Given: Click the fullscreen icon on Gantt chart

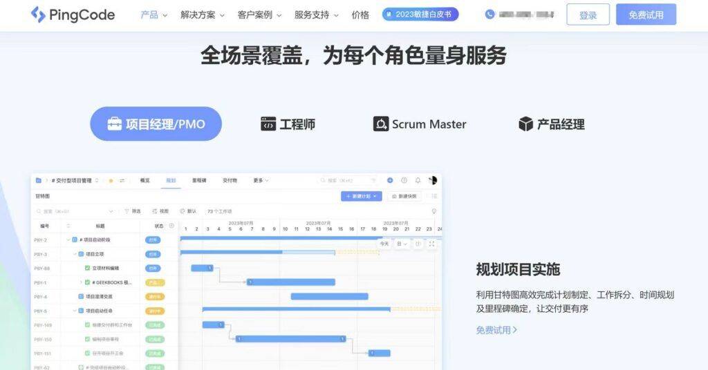Looking at the screenshot, I should [x=431, y=244].
